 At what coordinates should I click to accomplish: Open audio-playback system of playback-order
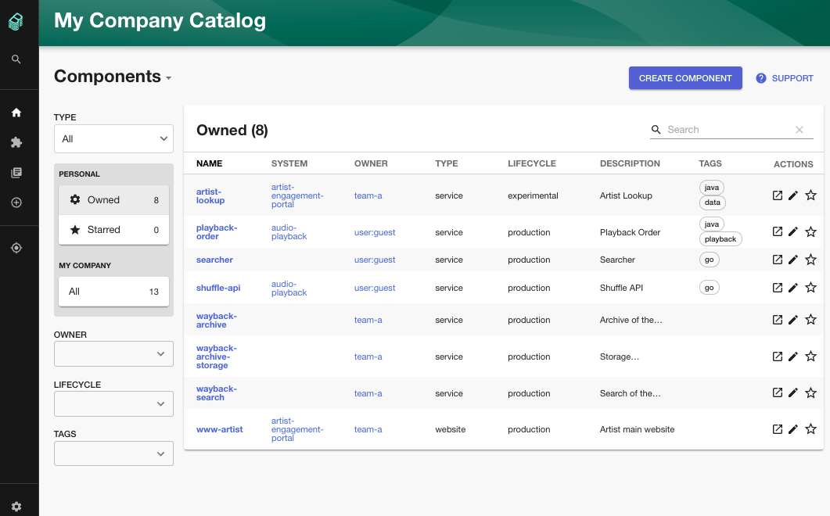click(x=289, y=231)
